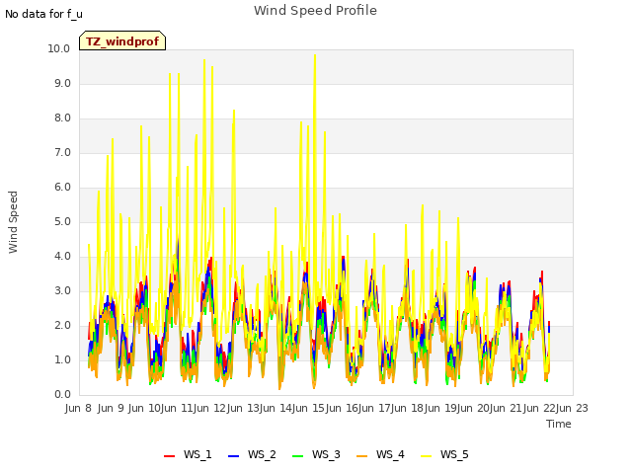The width and height of the screenshot is (632, 474).
Task: Click the WS_5 legend label
Action: point(454,454)
